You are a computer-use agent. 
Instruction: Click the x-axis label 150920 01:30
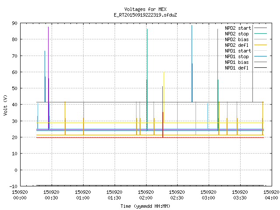(114, 195)
